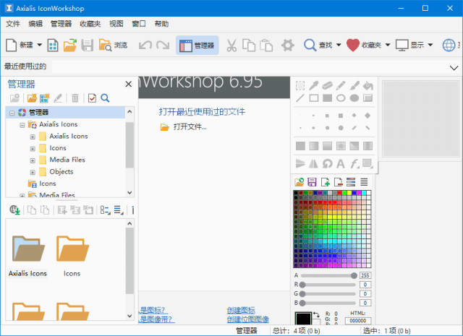Screen dimensions: 463x336
Task: Open the 文件 (File) menu
Action: click(13, 24)
